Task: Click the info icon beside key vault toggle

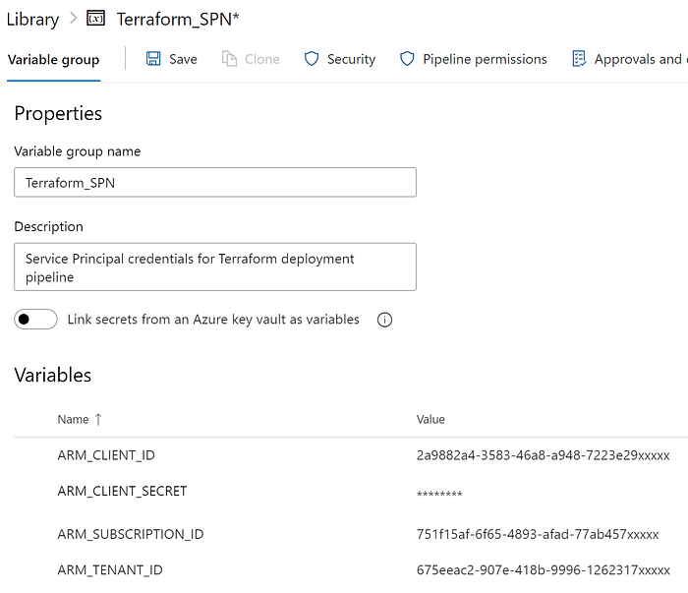Action: [x=385, y=320]
